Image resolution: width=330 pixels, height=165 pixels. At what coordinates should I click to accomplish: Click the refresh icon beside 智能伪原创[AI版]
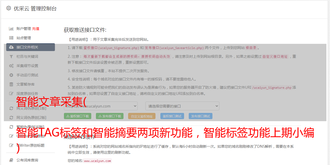pyautogui.click(x=11, y=127)
